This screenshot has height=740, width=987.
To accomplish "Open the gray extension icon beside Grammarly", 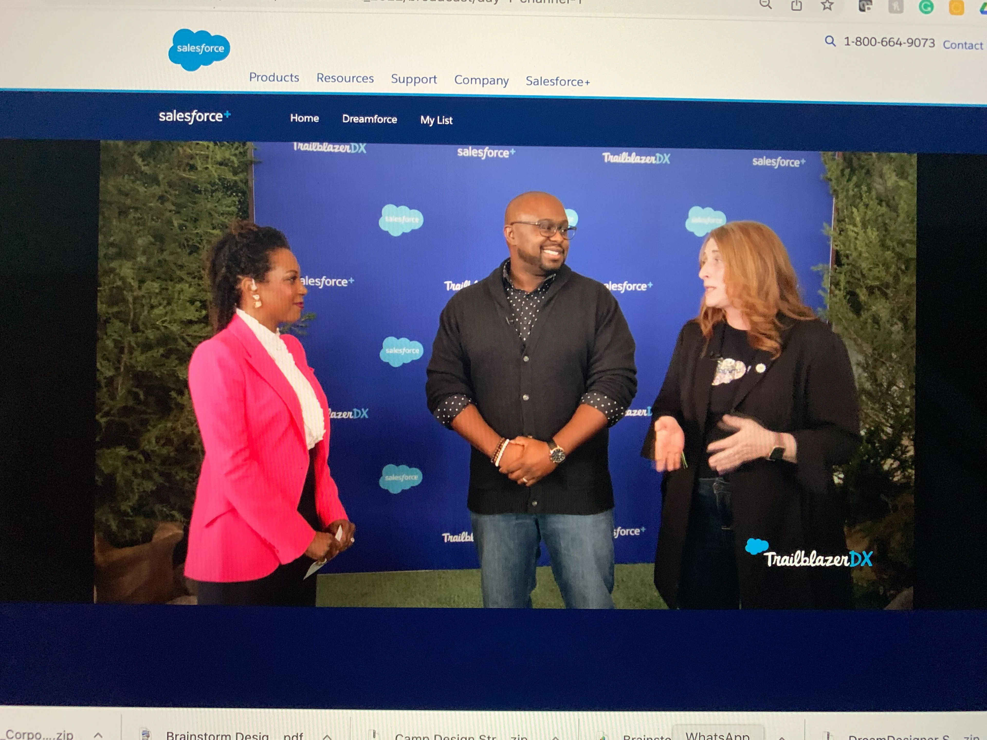I will (x=895, y=6).
